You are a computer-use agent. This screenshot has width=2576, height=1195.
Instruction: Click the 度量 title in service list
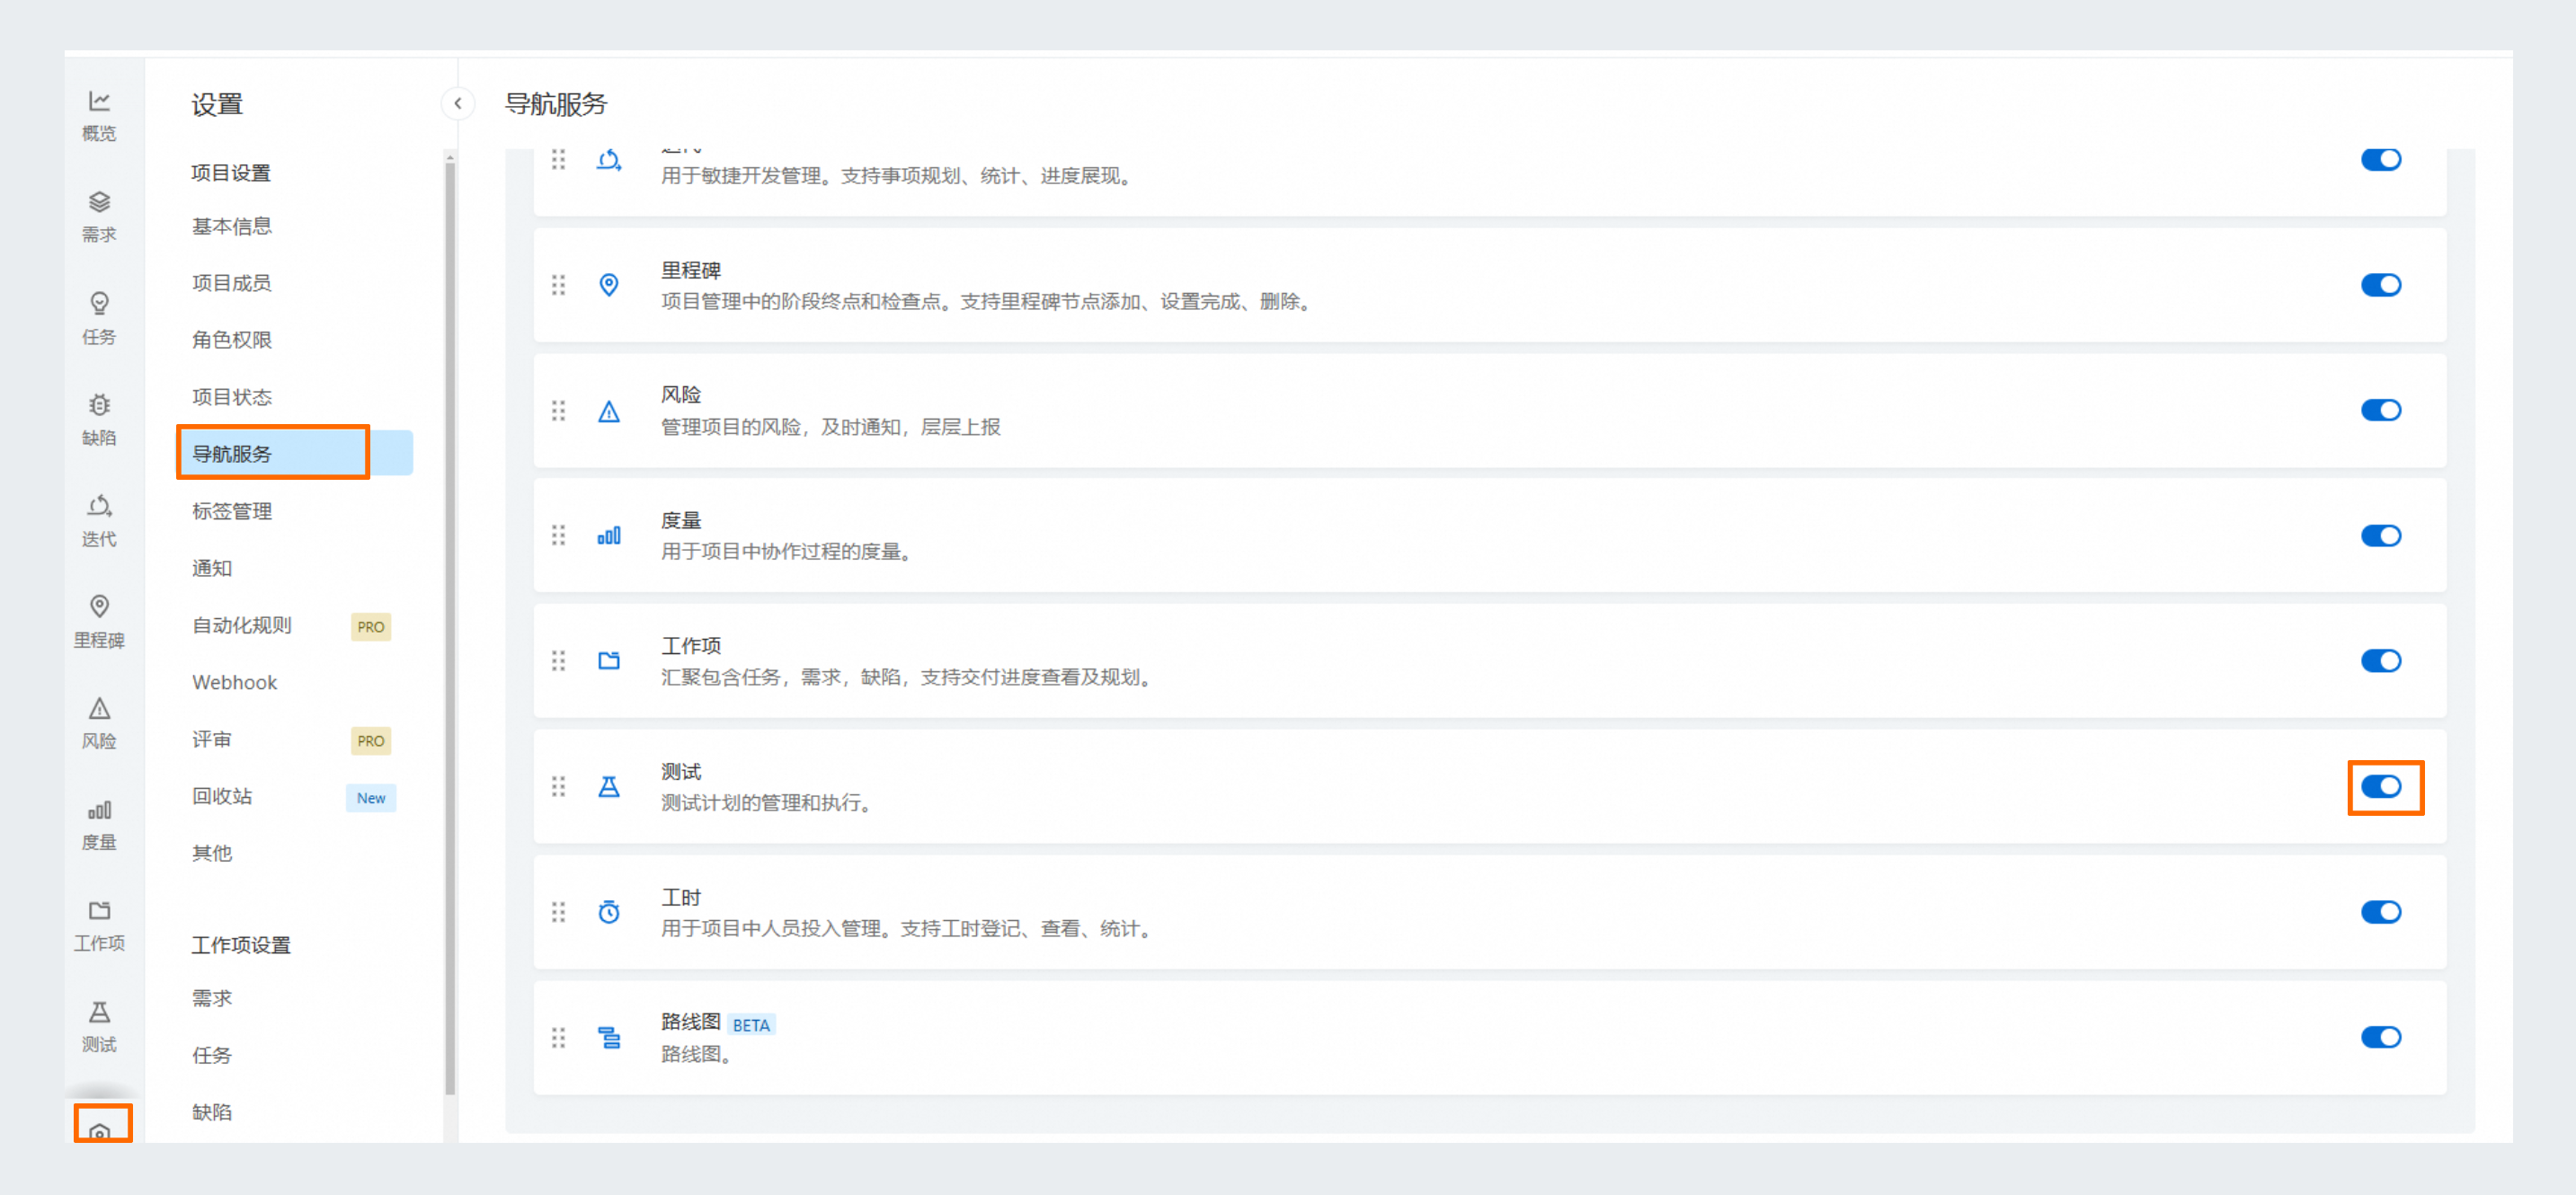click(681, 520)
